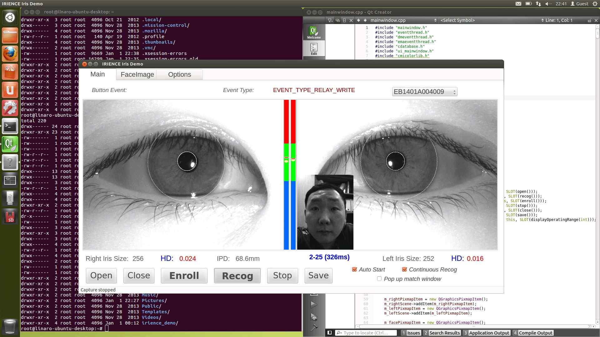
Task: Open Ubuntu Software Center shopping bag icon
Action: [10, 72]
